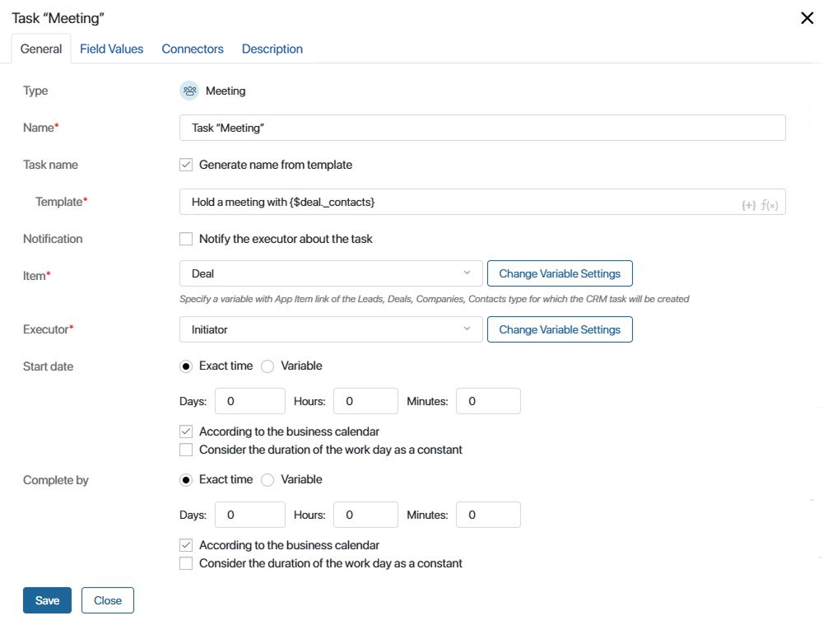This screenshot has width=823, height=625.
Task: Click the Item hint text about CRM task
Action: 434,299
